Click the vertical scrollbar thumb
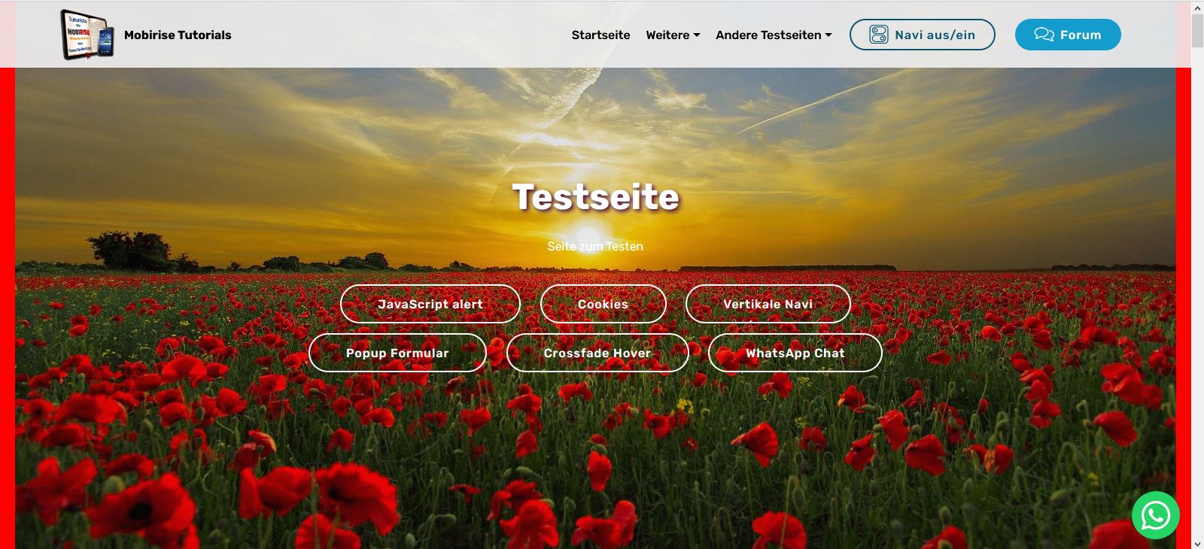This screenshot has height=549, width=1204. point(1197,30)
